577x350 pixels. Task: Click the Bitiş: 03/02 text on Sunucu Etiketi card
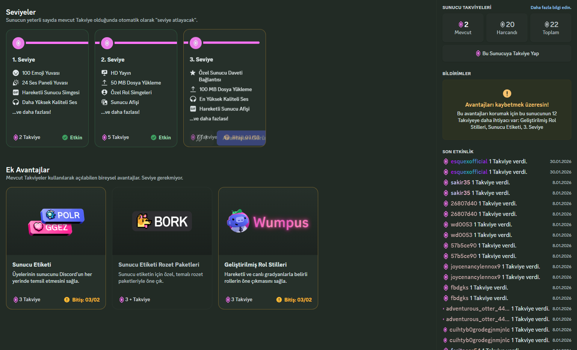(86, 300)
